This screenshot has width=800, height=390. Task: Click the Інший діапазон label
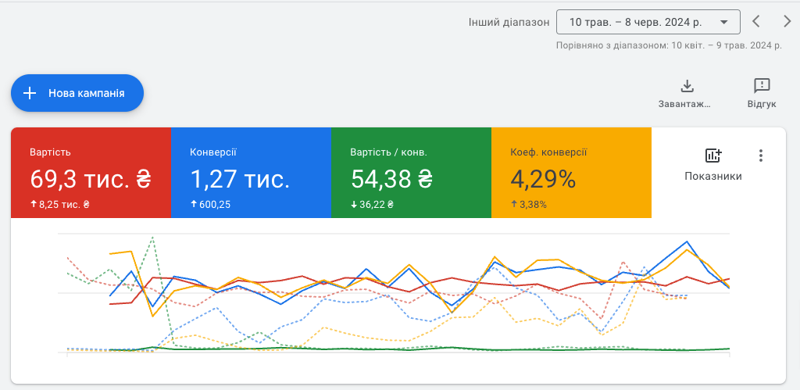coord(509,22)
